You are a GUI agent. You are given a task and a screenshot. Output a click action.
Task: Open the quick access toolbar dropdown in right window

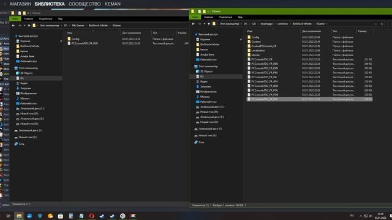208,12
